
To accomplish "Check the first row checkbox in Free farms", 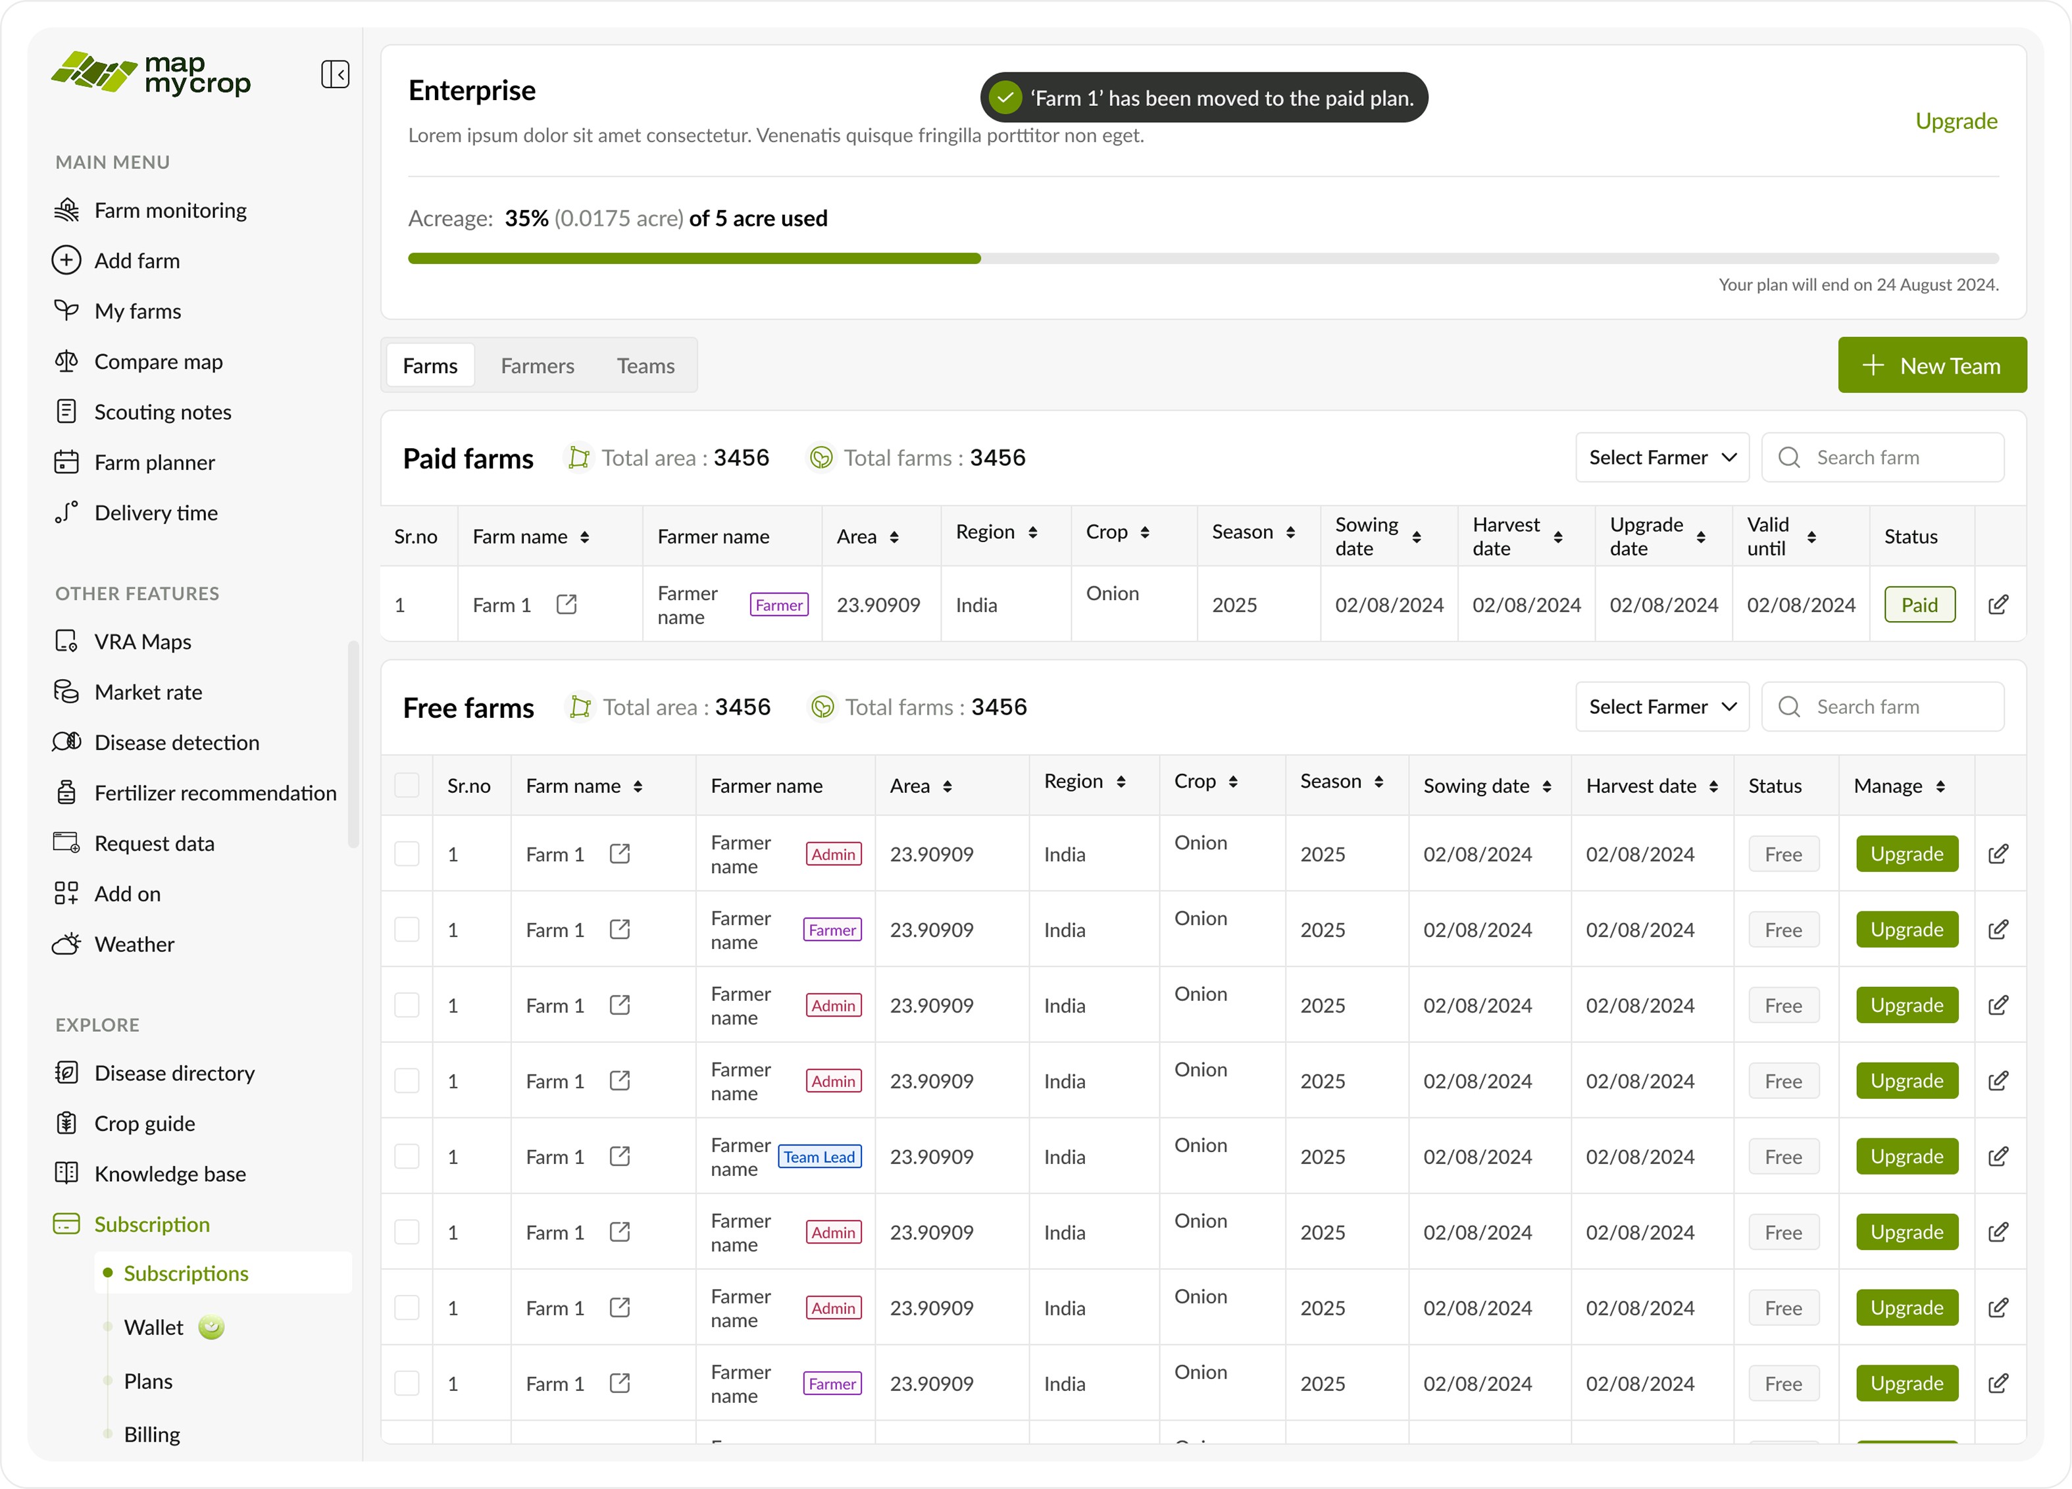I will pyautogui.click(x=407, y=854).
